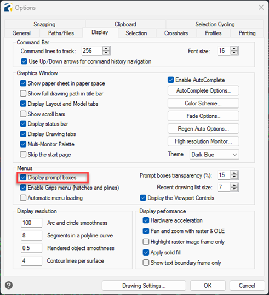Decrease Recent drawing list size
This screenshot has width=269, height=295.
[234, 189]
